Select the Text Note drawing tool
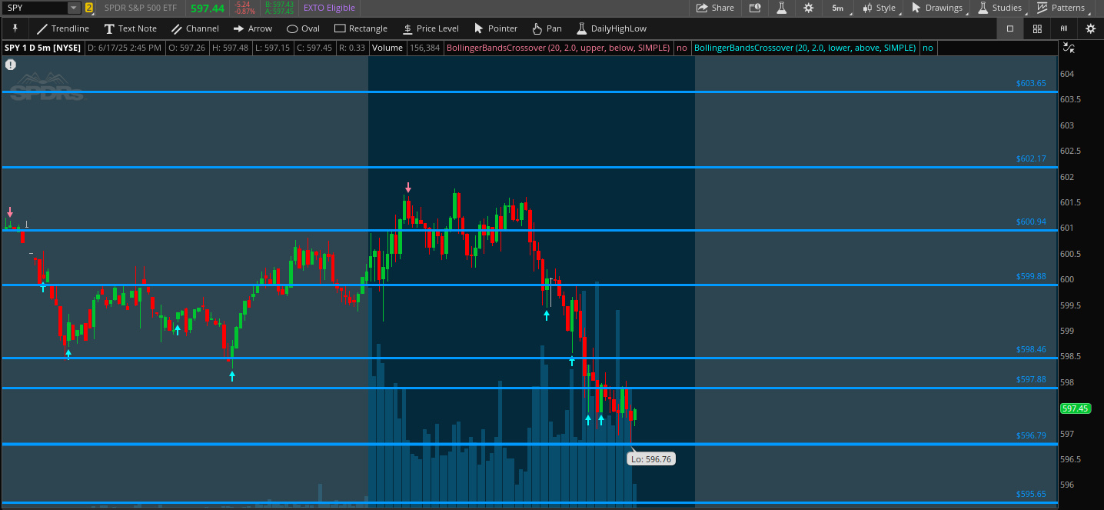The image size is (1104, 510). click(x=131, y=28)
